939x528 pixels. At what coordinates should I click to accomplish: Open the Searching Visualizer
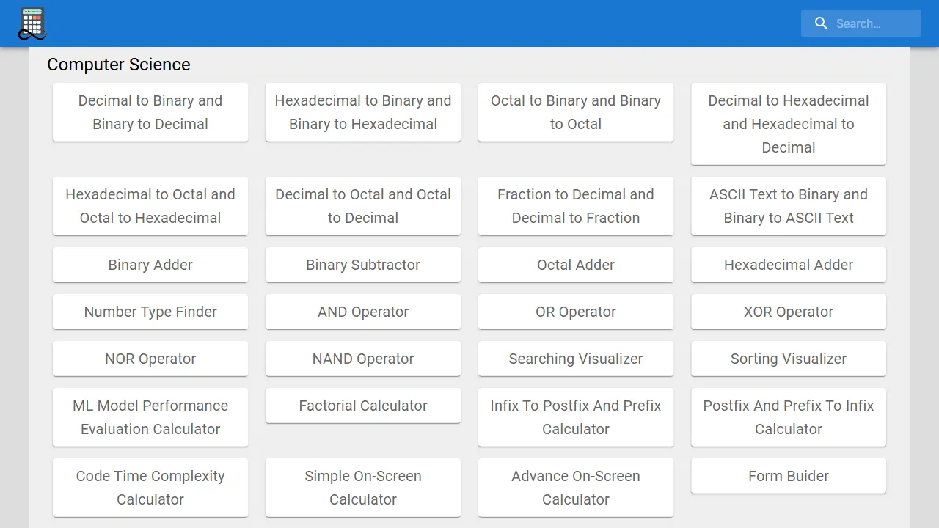tap(576, 359)
